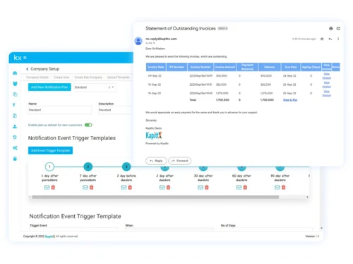The image size is (353, 264).
Task: Toggle Enable plan as default for new customers
Action: coord(88,125)
